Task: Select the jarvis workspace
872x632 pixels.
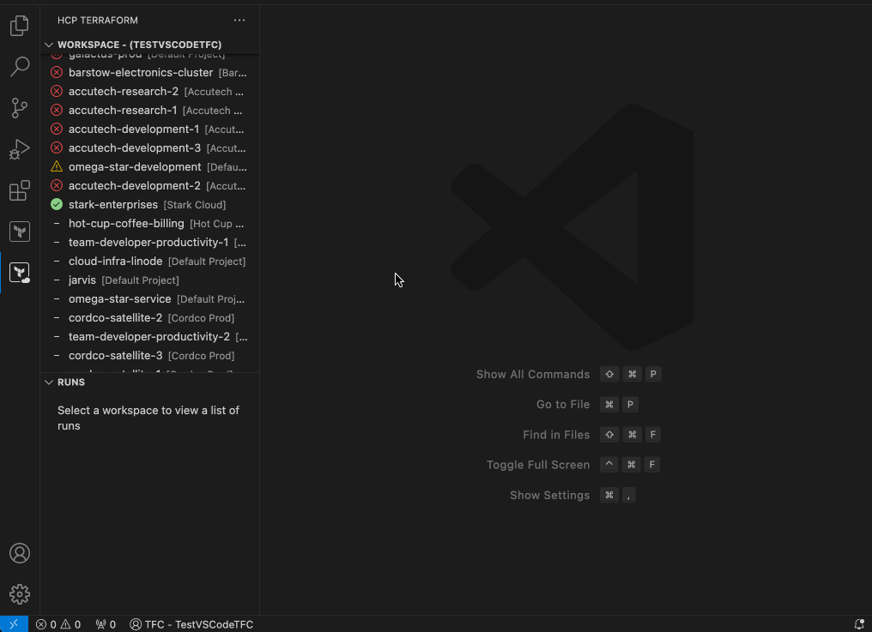Action: pos(149,280)
